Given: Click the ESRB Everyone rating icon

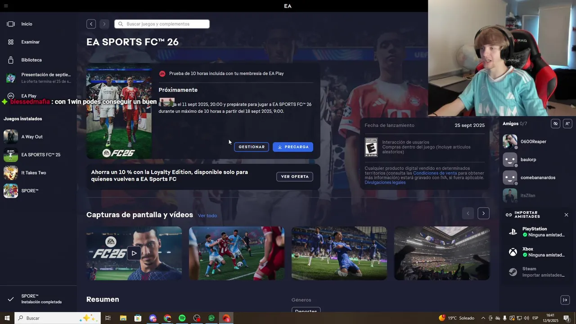Looking at the screenshot, I should (371, 147).
